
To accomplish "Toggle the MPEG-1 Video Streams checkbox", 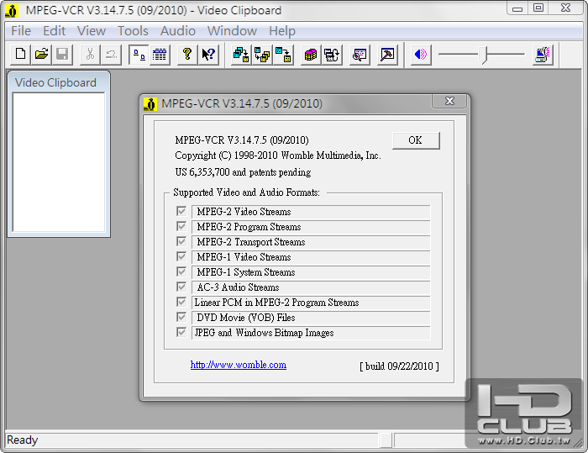I will click(x=181, y=256).
